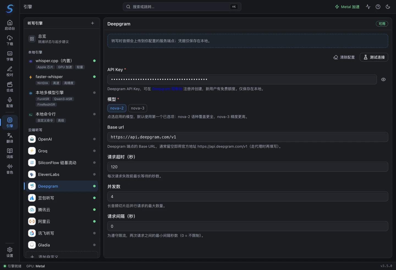Image resolution: width=396 pixels, height=270 pixels.
Task: Click the 云端听写 section heading
Action: tap(35, 130)
